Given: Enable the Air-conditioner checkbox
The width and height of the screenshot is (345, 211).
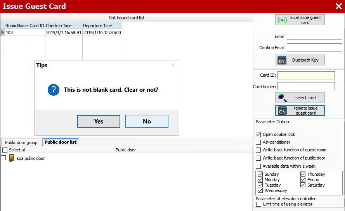Looking at the screenshot, I should [x=258, y=142].
